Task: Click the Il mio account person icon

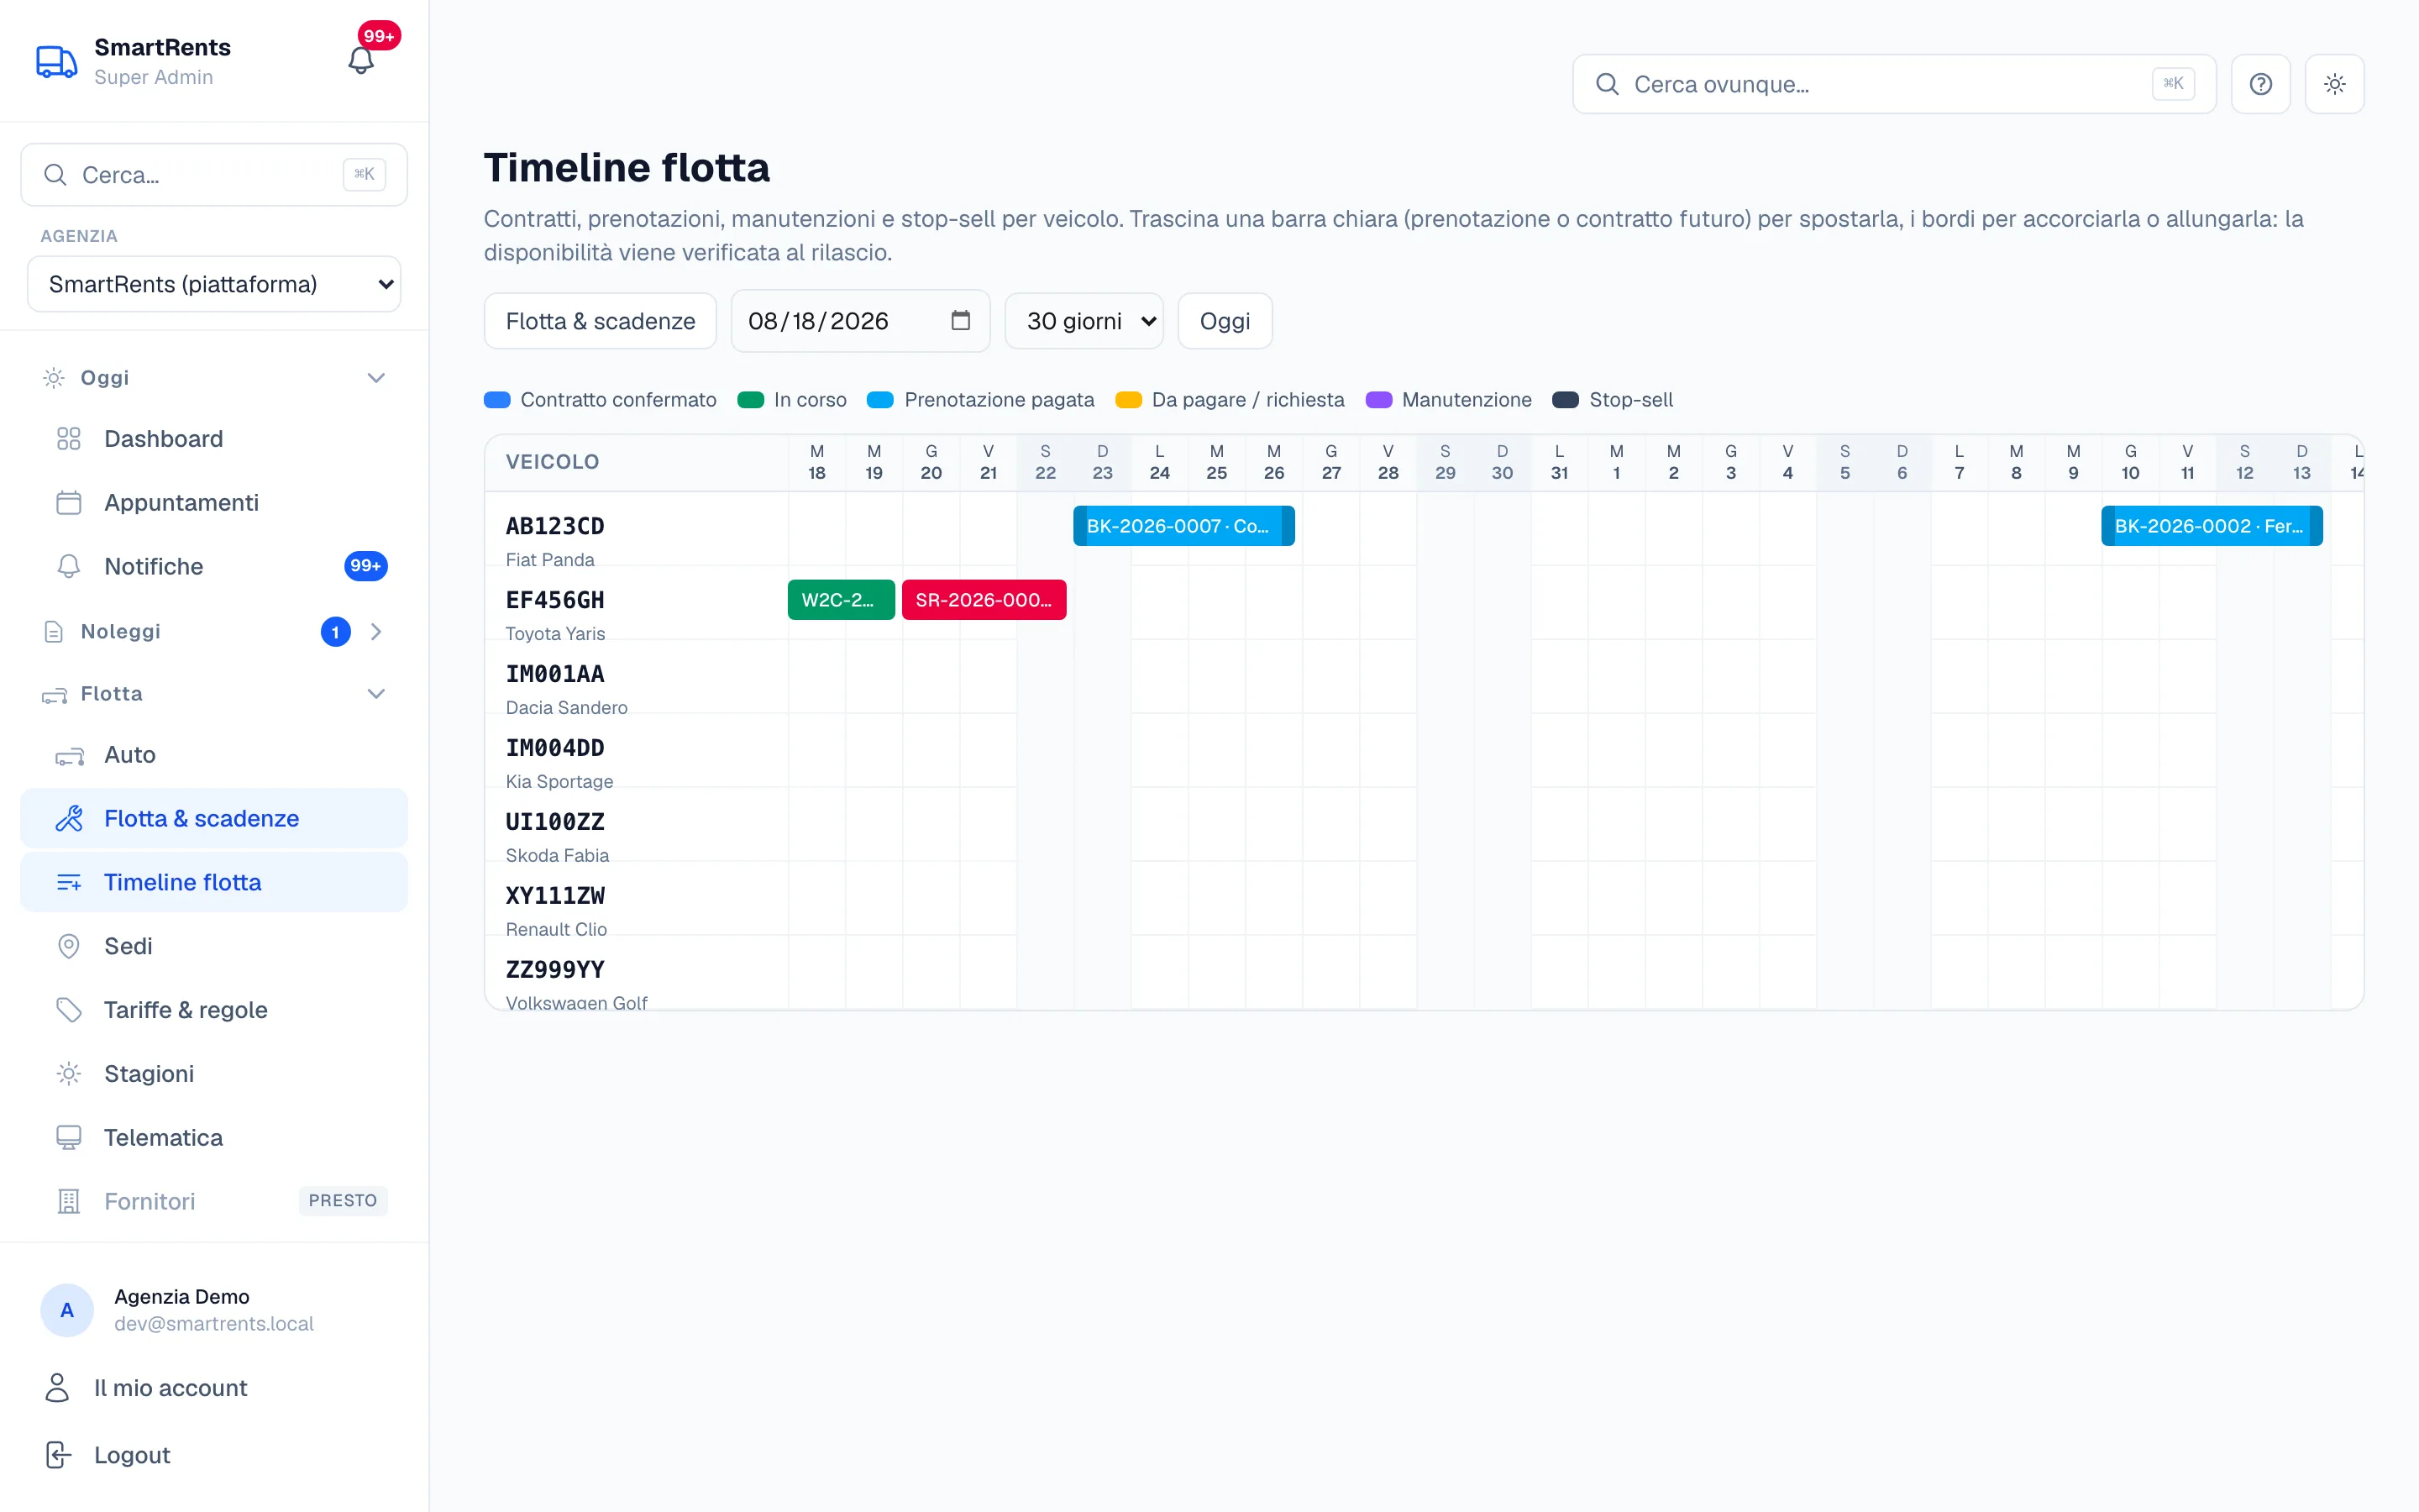Action: (58, 1387)
